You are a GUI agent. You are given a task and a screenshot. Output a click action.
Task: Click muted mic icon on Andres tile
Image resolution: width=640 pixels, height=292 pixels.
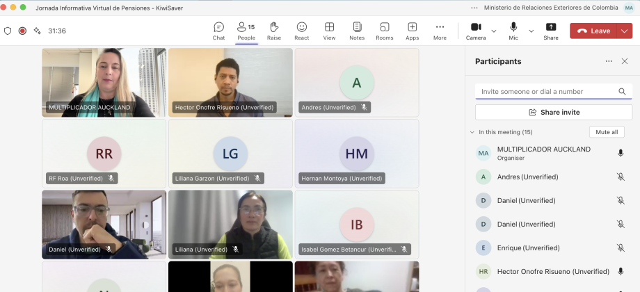click(364, 107)
